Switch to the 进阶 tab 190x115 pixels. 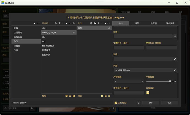(137, 23)
